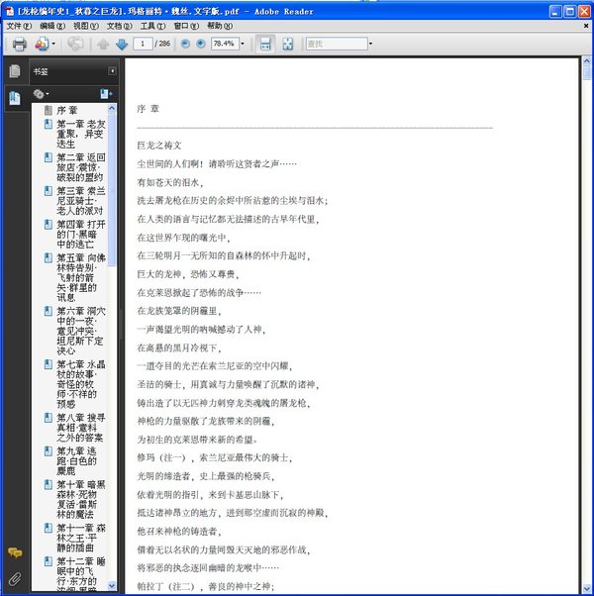Click the Print icon in the toolbar
The height and width of the screenshot is (596, 594).
(x=20, y=45)
